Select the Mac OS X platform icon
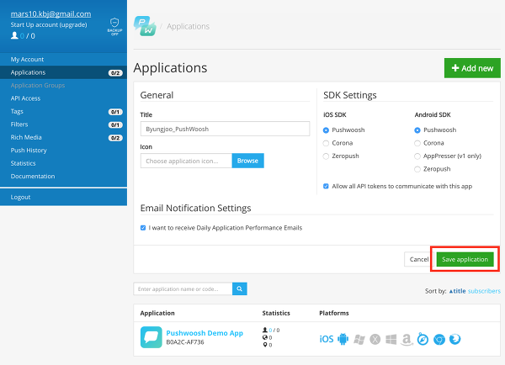This screenshot has width=505, height=365. click(x=375, y=339)
